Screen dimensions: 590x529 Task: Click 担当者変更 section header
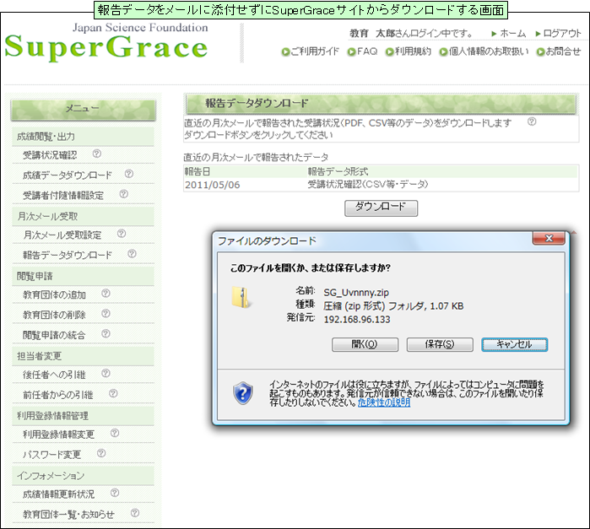pos(84,355)
